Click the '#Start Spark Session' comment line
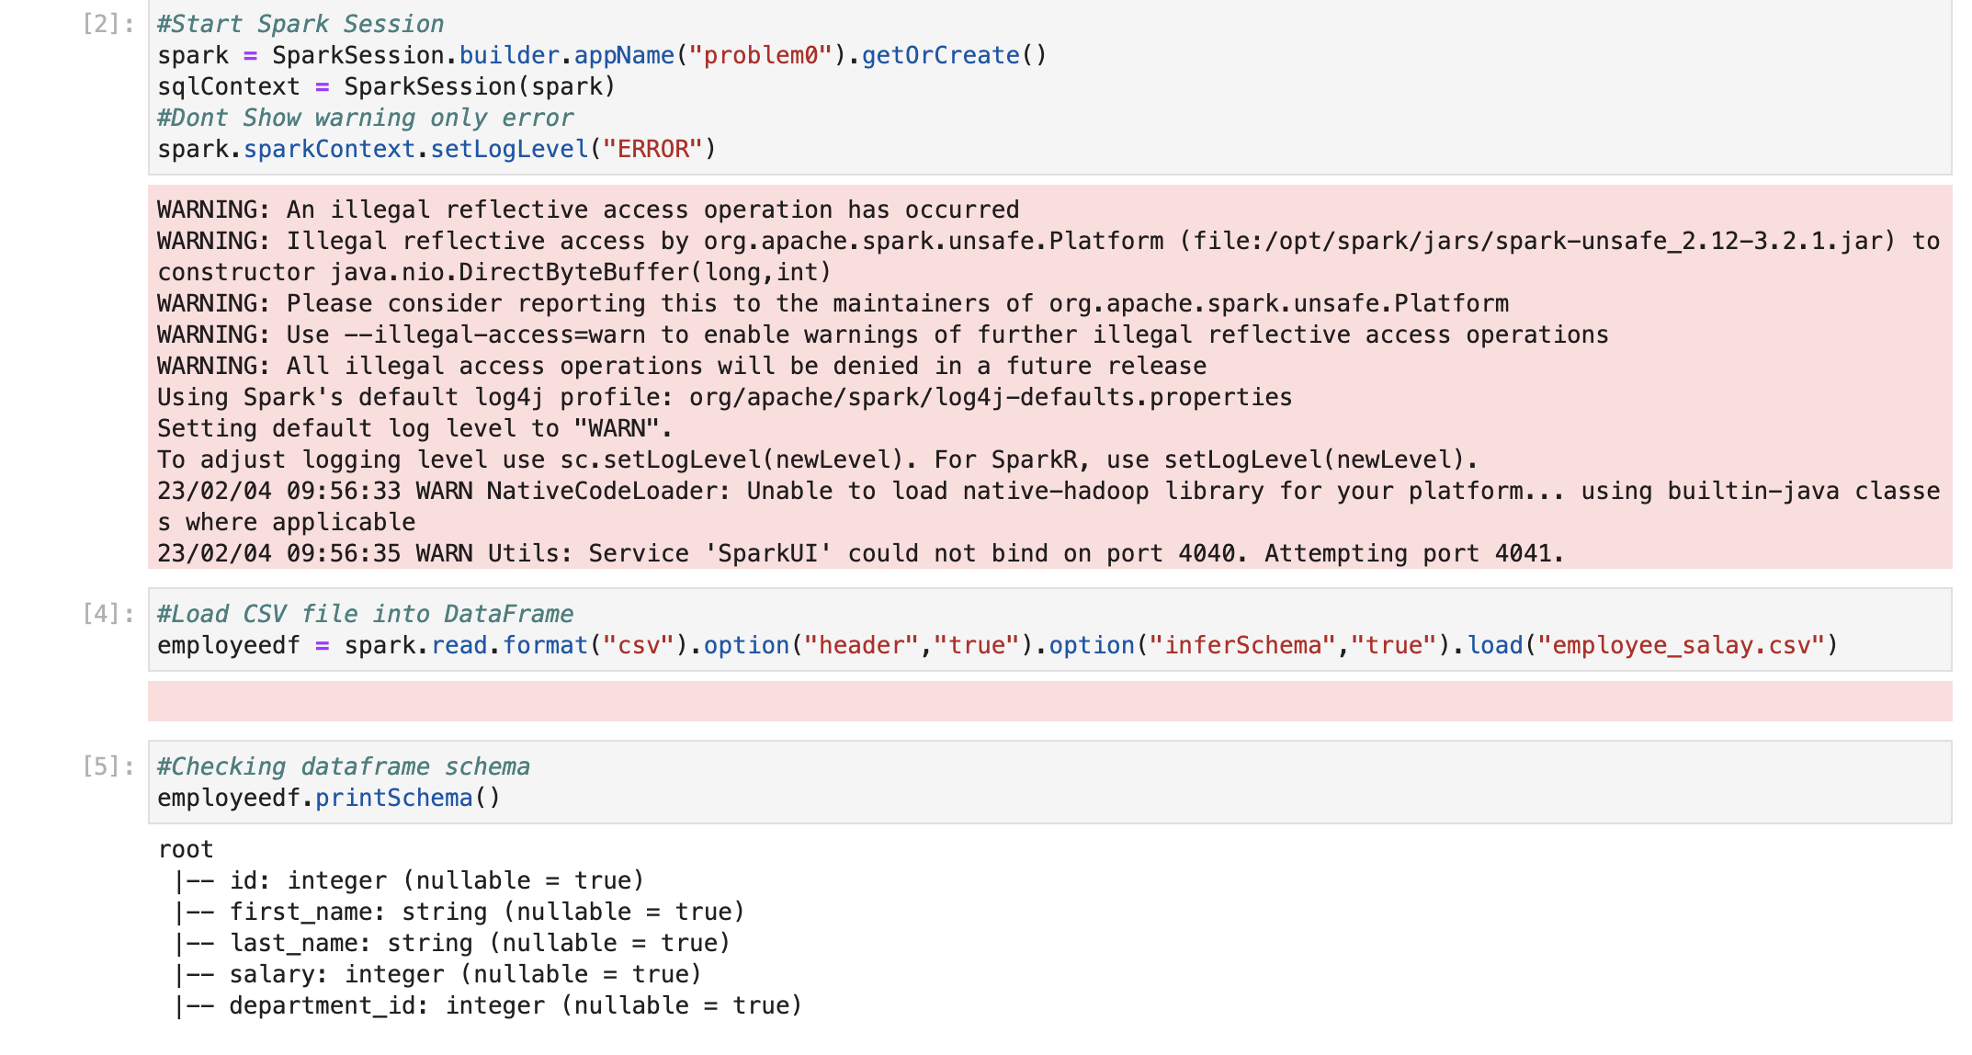 [300, 25]
